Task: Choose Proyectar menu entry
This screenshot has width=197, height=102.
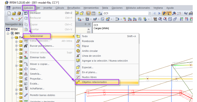Action: [x=49, y=79]
